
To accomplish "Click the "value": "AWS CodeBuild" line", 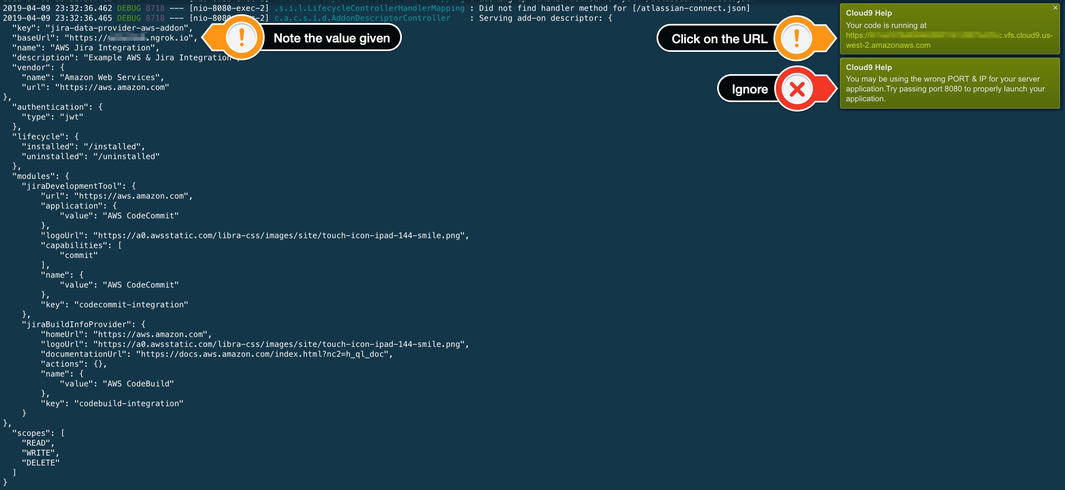I will [x=117, y=383].
